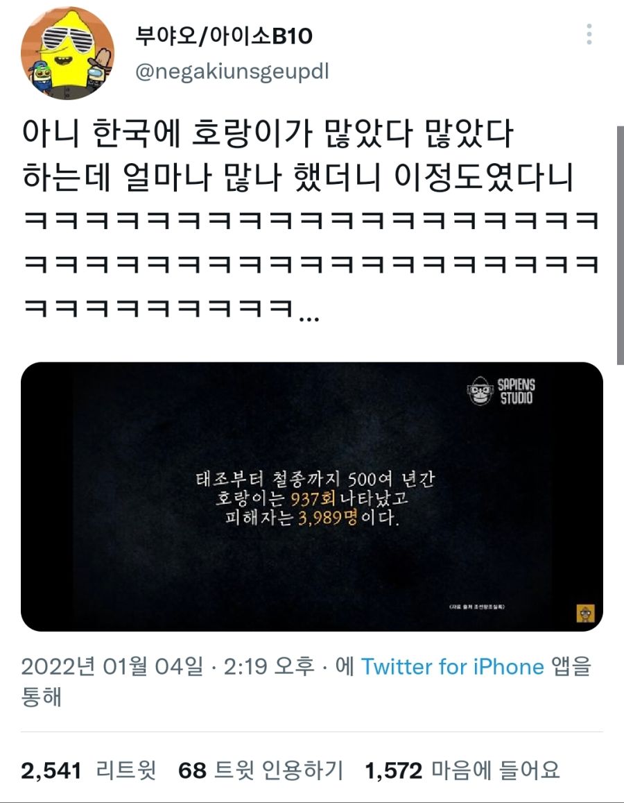Click the source caption in the image

tap(477, 607)
